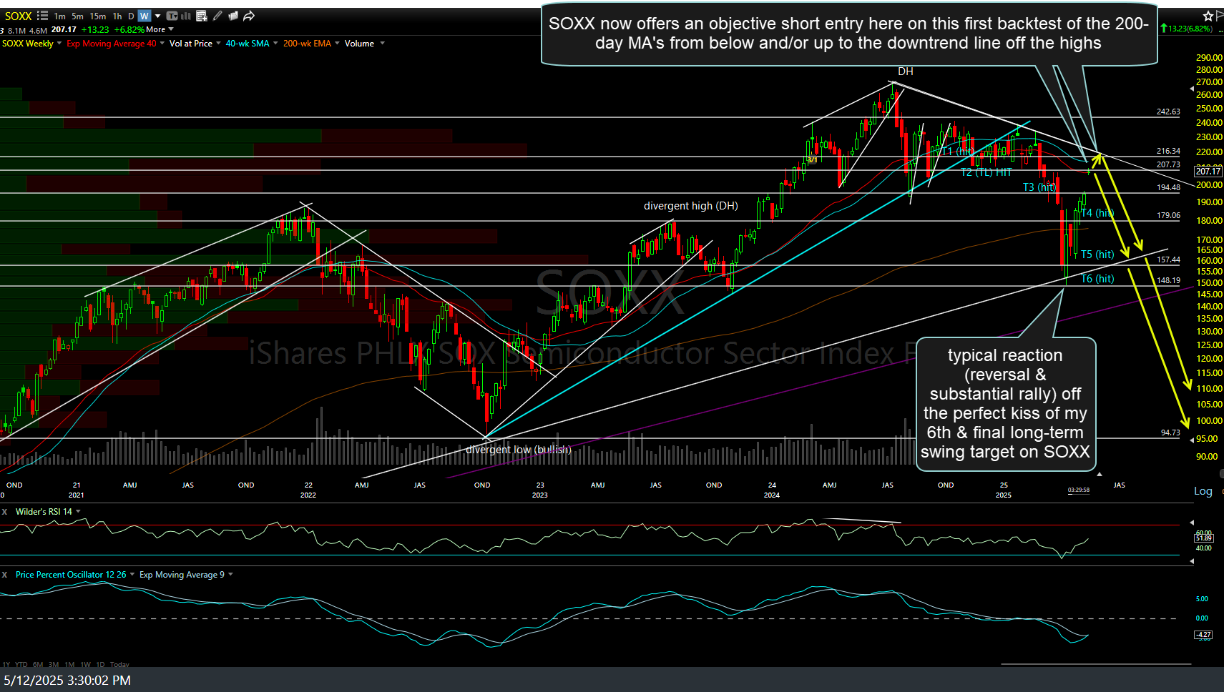Close the Wilder's RSI pane
This screenshot has width=1224, height=692.
click(4, 512)
